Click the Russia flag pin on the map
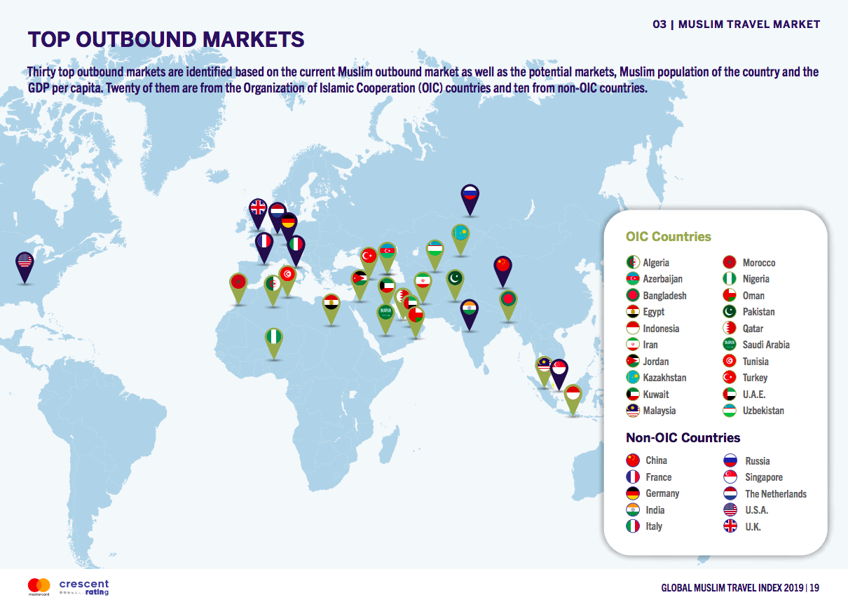The image size is (848, 602). [x=470, y=198]
